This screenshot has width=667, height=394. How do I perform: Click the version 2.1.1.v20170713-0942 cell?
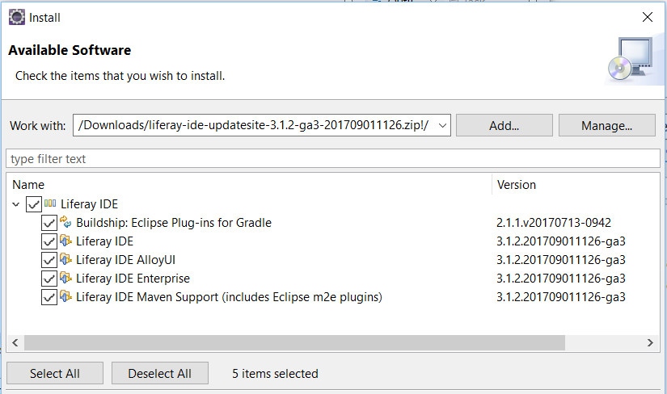tap(554, 223)
